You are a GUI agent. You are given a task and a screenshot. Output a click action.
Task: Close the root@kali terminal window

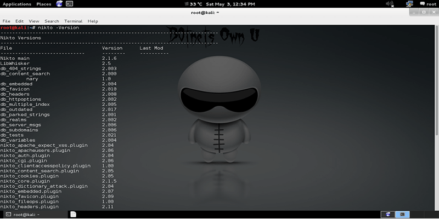tap(433, 12)
